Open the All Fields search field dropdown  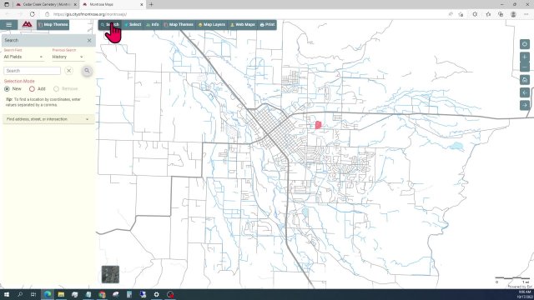click(x=23, y=57)
